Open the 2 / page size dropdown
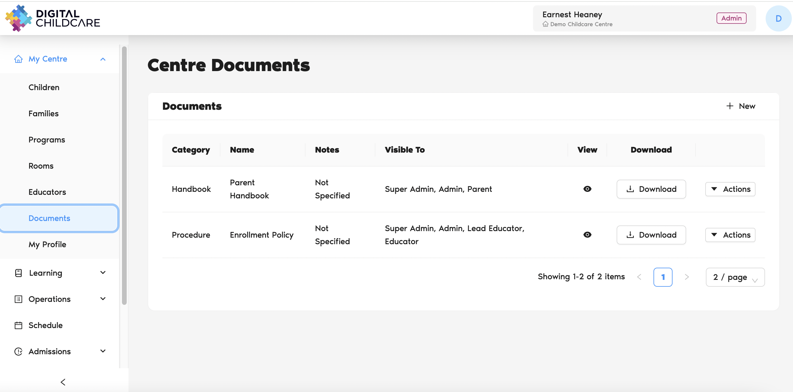 (x=735, y=277)
